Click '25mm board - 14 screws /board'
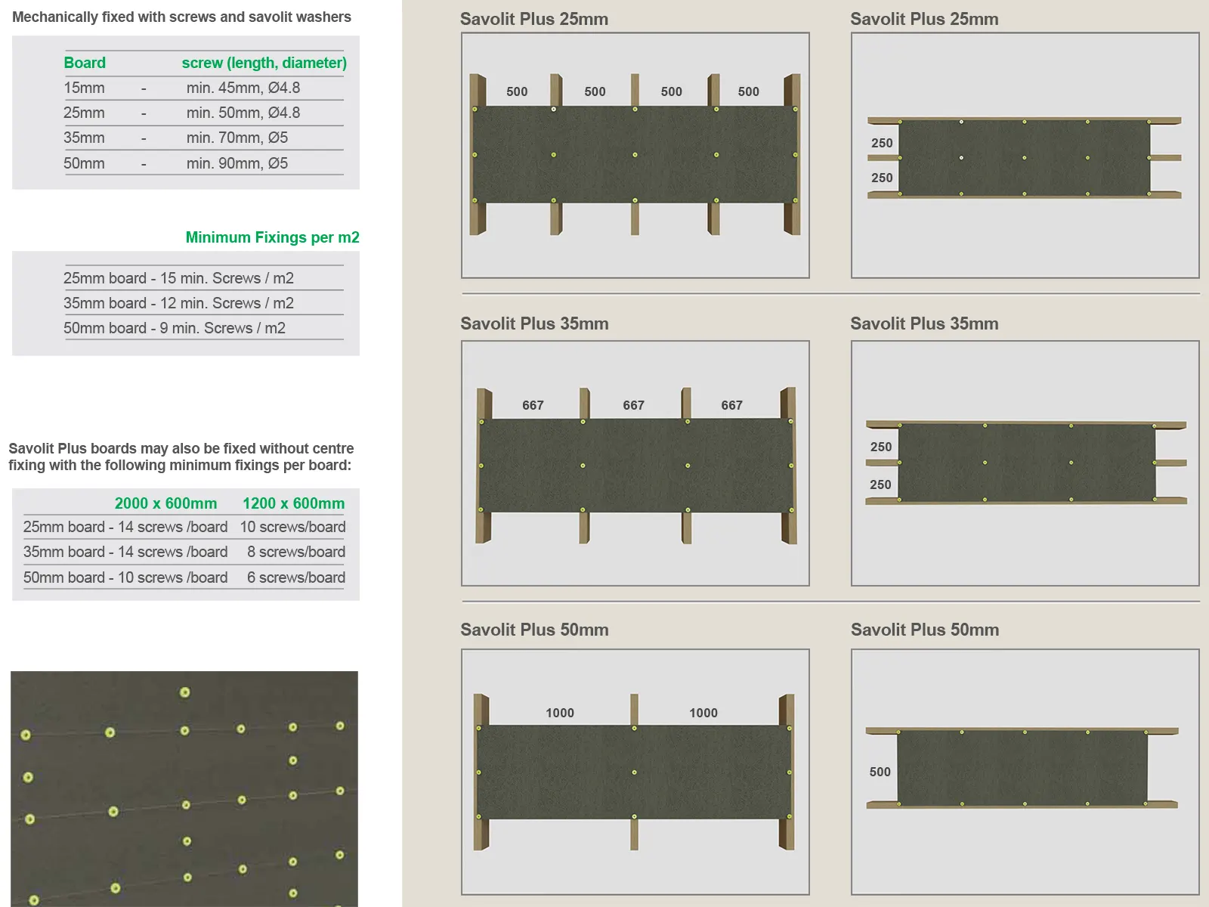 (x=125, y=527)
